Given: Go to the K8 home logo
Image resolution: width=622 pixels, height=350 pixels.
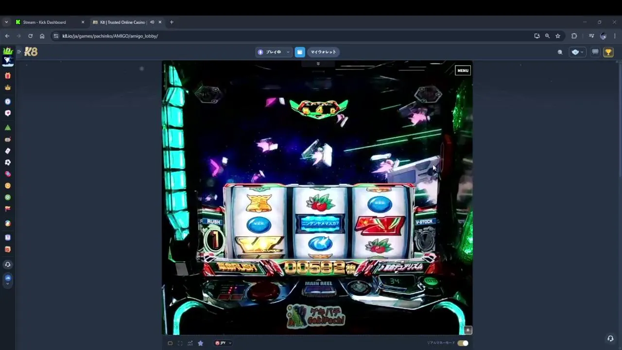Looking at the screenshot, I should click(31, 52).
